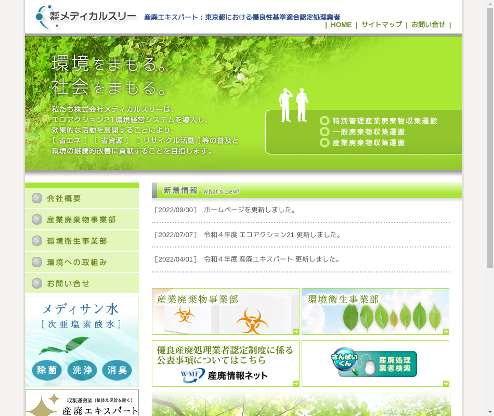
Task: Click arrow icon on 産業廃棄物事業部 banner corner
Action: click(296, 332)
